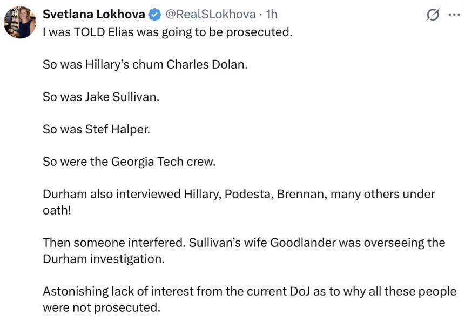Click the blue verified badge
The width and height of the screenshot is (465, 321).
click(154, 15)
